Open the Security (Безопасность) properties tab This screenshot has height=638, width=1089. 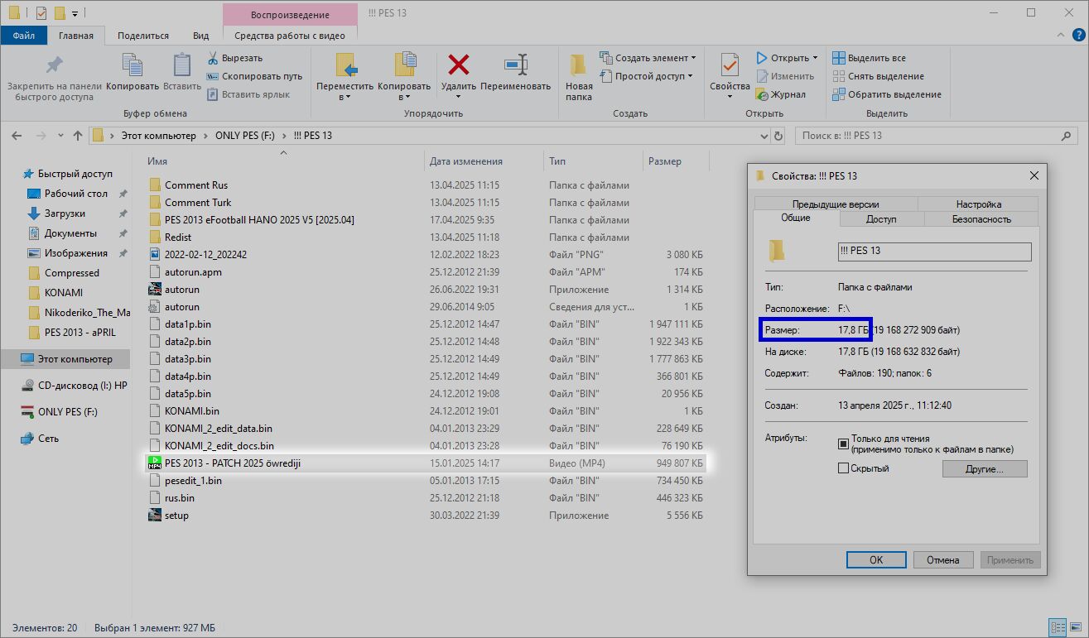pyautogui.click(x=981, y=219)
